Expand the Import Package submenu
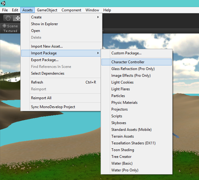Image resolution: width=199 pixels, height=180 pixels. [x=61, y=53]
